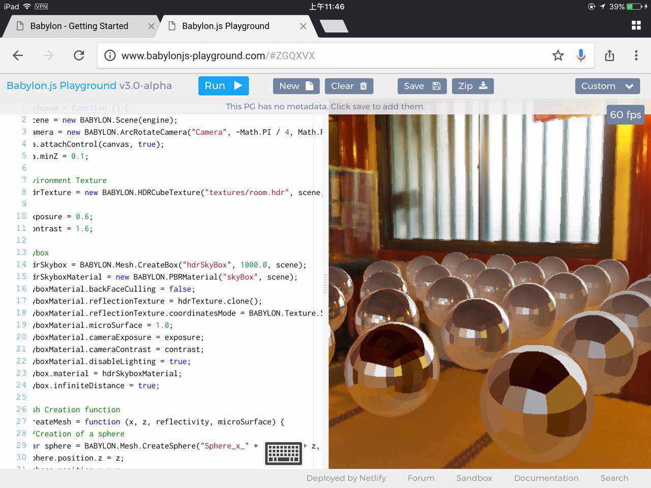Viewport: 651px width, 488px height.
Task: Run the playground code
Action: pyautogui.click(x=223, y=86)
